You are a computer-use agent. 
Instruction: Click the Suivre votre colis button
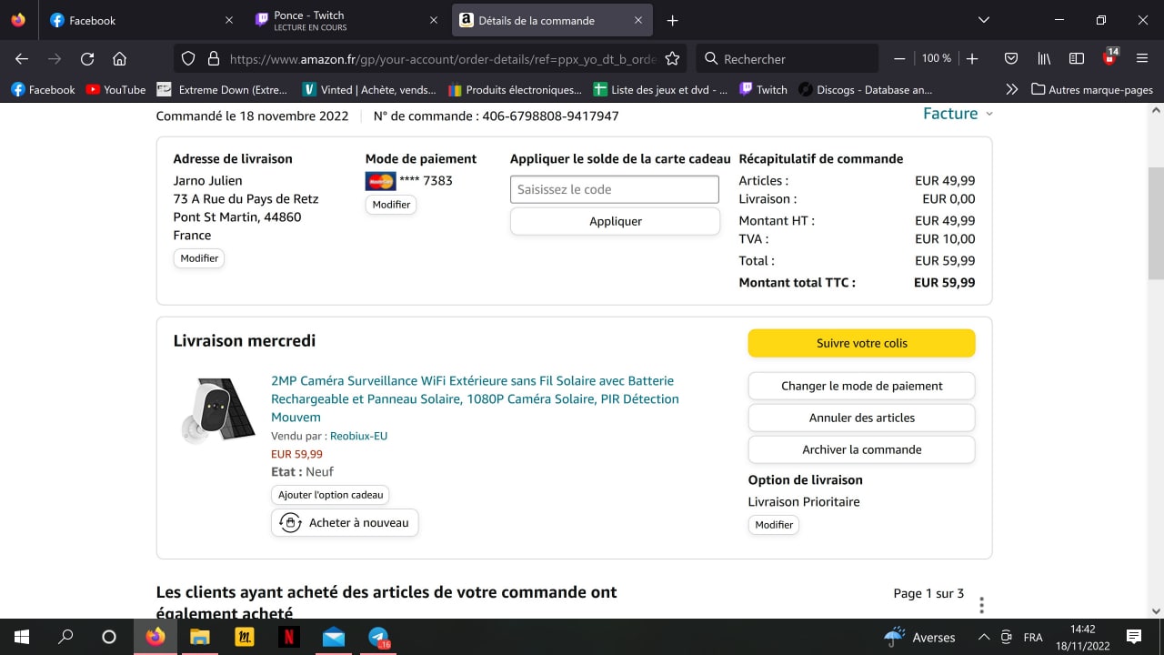point(861,343)
